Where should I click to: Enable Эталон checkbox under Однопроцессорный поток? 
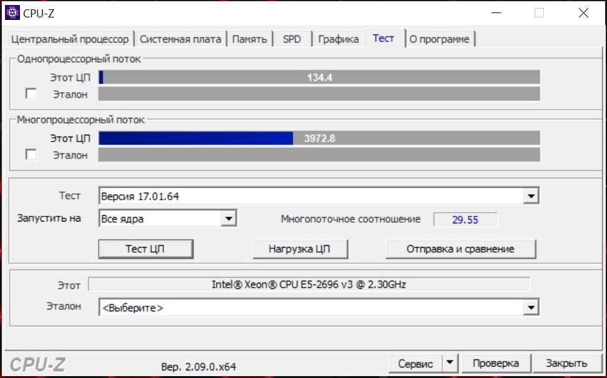pos(31,94)
